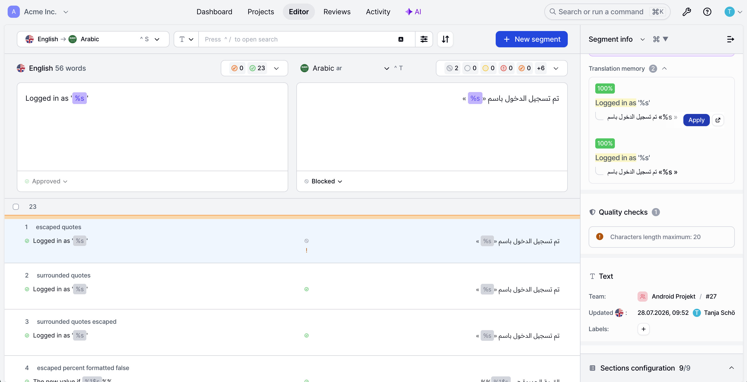Screen dimensions: 747x382
Task: Click the approved count 23 source filter
Action: point(257,68)
